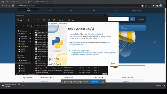Share this page icon in address bar

click(146, 6)
